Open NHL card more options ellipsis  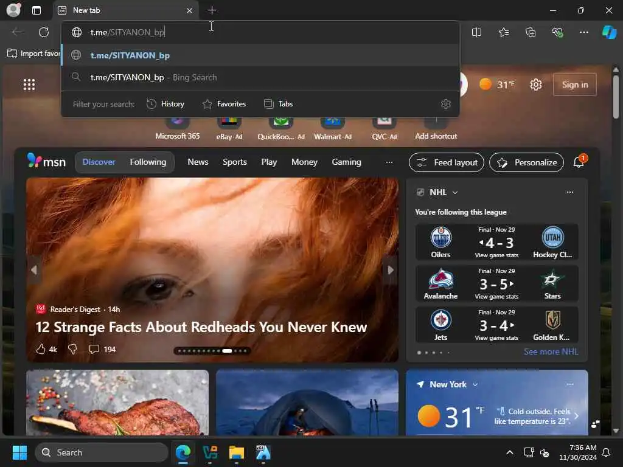click(x=569, y=192)
